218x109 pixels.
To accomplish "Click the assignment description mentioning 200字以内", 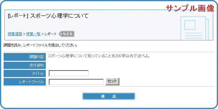I will tap(99, 56).
